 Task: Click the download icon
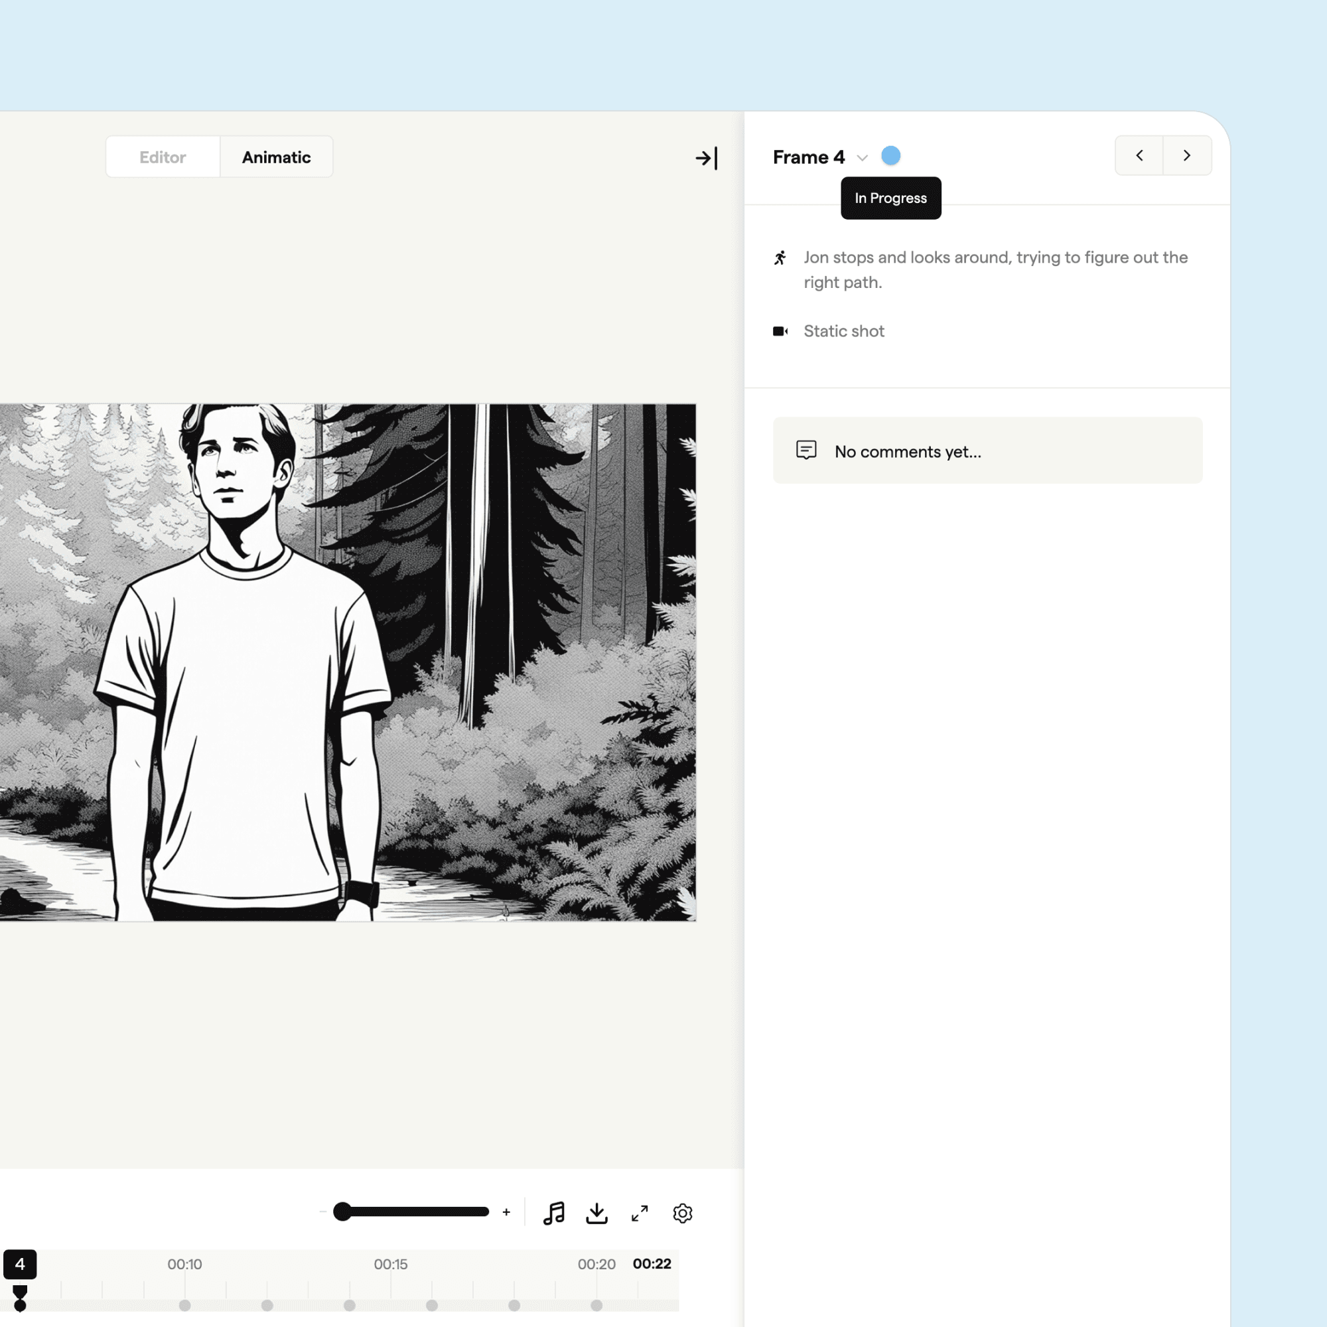(596, 1213)
